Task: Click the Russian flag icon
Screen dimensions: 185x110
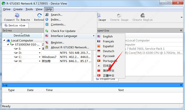Action: click(x=99, y=56)
